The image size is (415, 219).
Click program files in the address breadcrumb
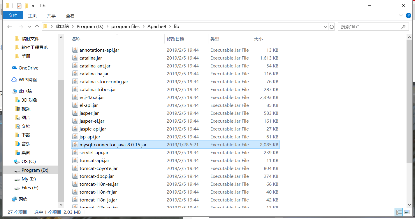(x=126, y=27)
